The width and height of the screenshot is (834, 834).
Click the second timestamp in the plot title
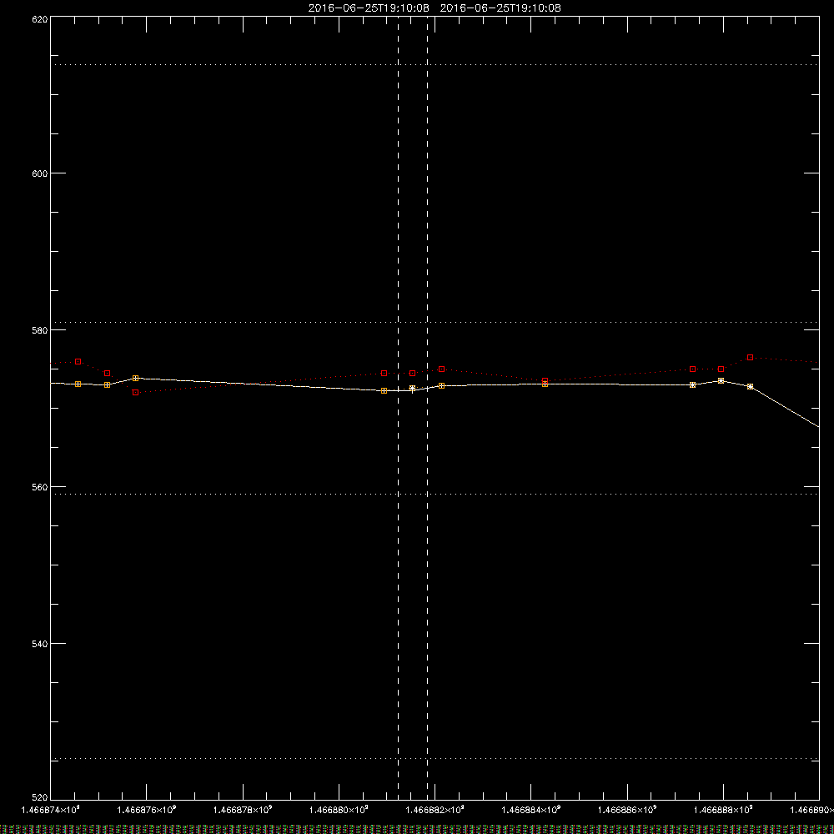500,8
